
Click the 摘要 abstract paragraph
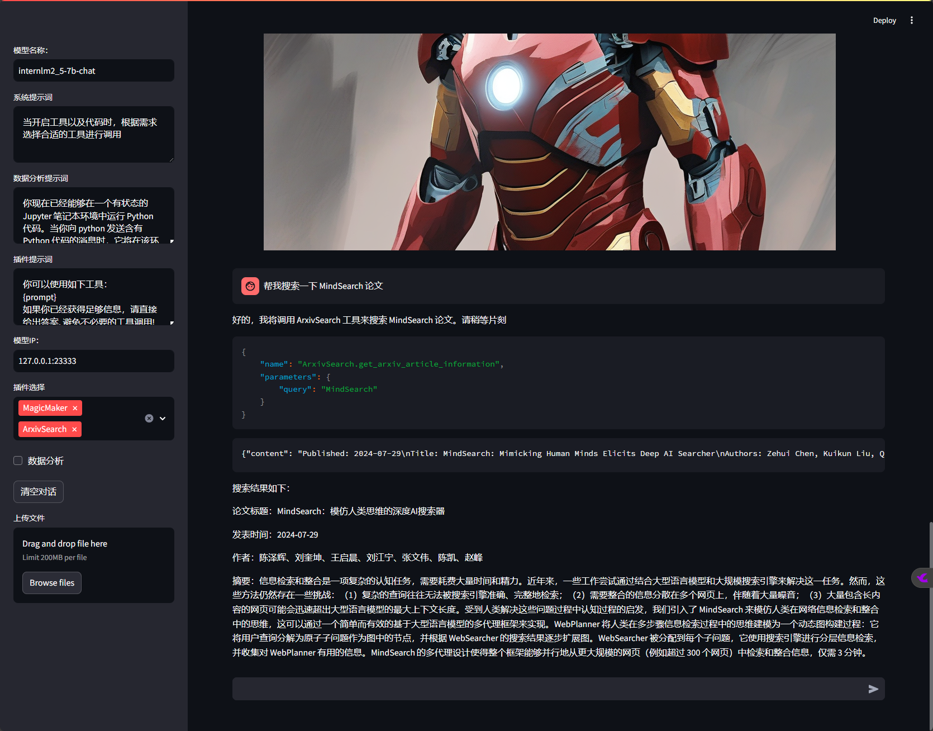[559, 616]
